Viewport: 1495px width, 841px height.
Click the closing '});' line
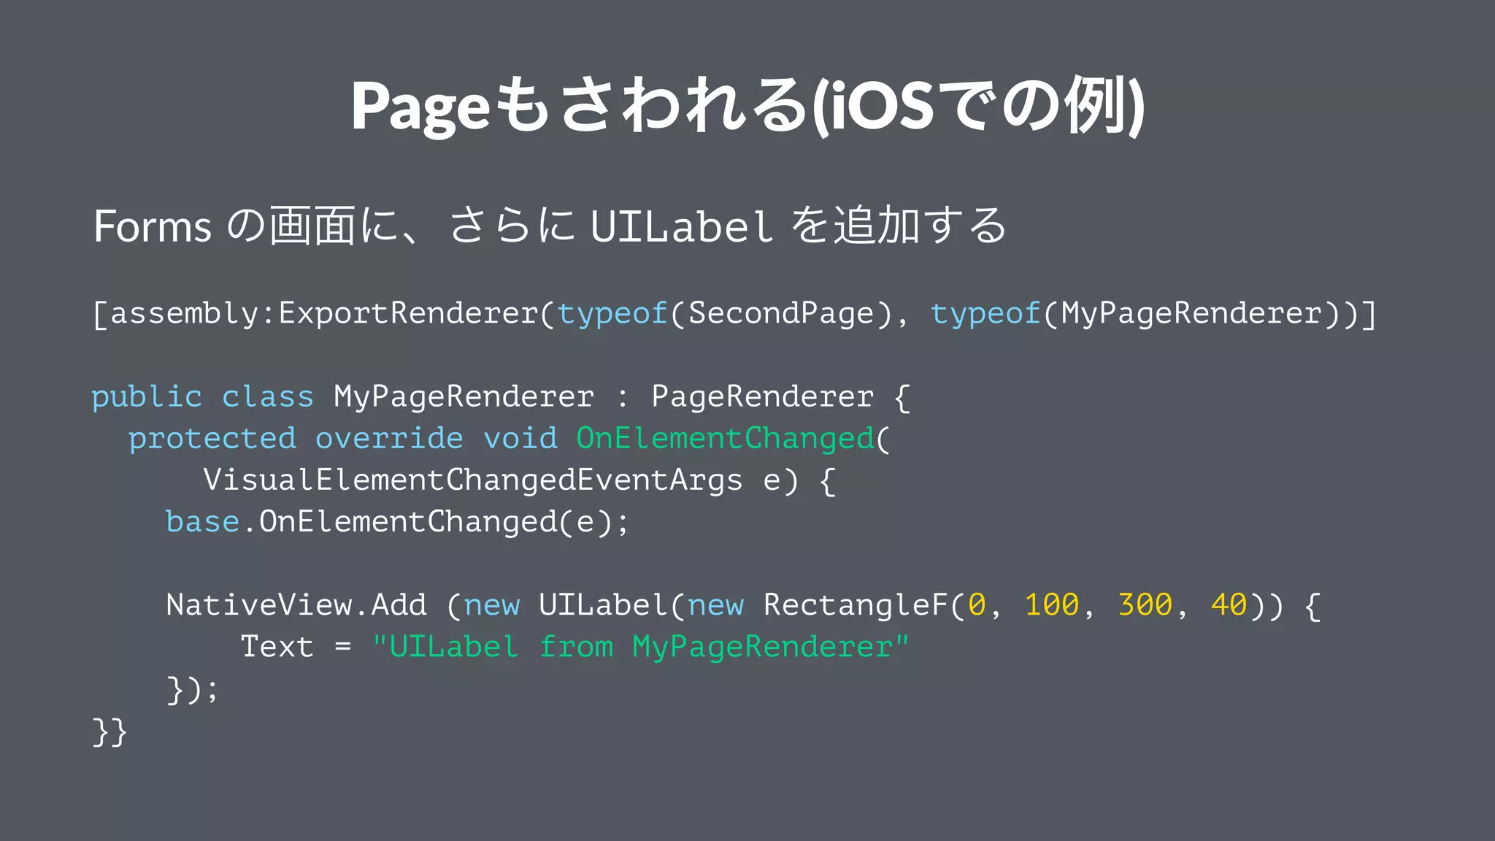click(x=193, y=689)
